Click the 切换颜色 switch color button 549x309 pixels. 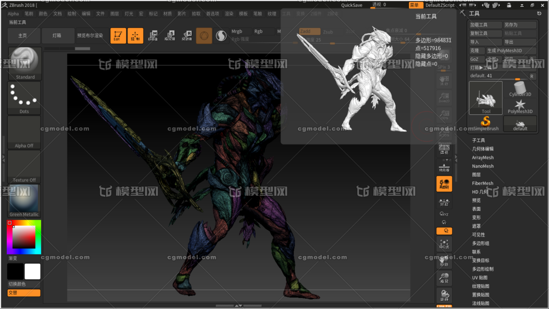click(x=24, y=284)
